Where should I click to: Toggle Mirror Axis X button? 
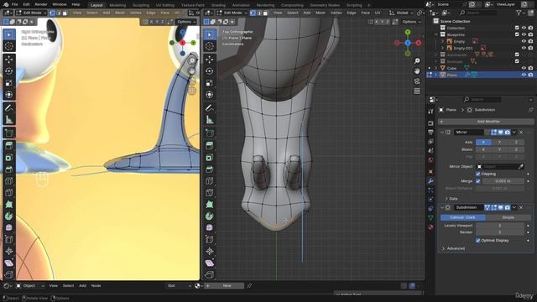click(x=483, y=142)
